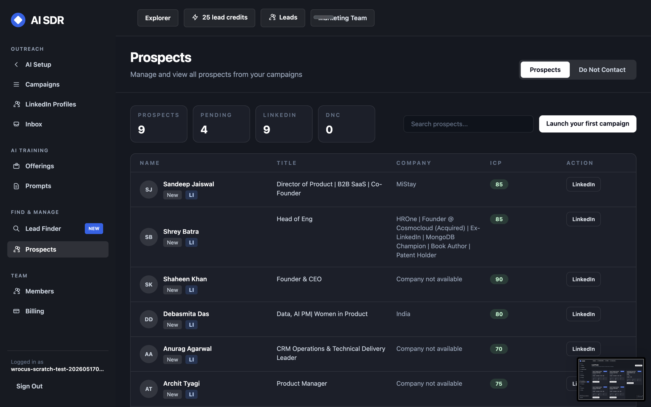Click the Offerings briefcase icon
This screenshot has height=407, width=651.
click(x=16, y=166)
